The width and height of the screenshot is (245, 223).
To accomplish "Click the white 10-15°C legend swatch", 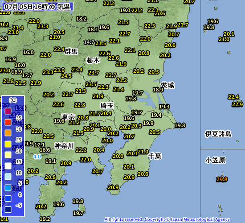I will [x=8, y=166].
